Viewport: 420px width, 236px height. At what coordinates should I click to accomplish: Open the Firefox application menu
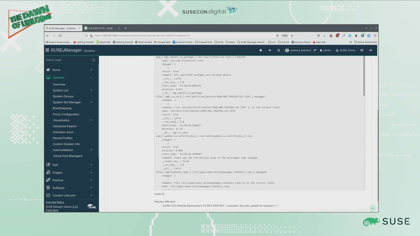(x=375, y=35)
